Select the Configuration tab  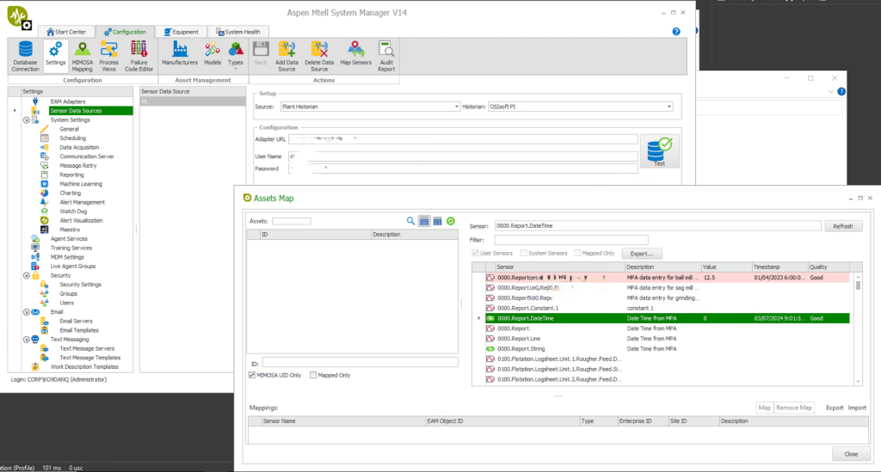pos(125,32)
